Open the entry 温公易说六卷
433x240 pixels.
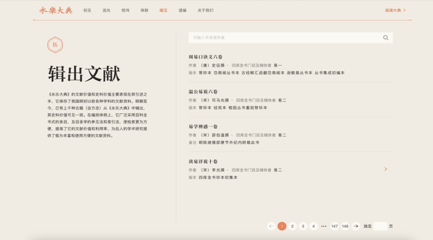203,92
